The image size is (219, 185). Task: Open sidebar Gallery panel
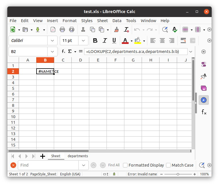point(204,88)
